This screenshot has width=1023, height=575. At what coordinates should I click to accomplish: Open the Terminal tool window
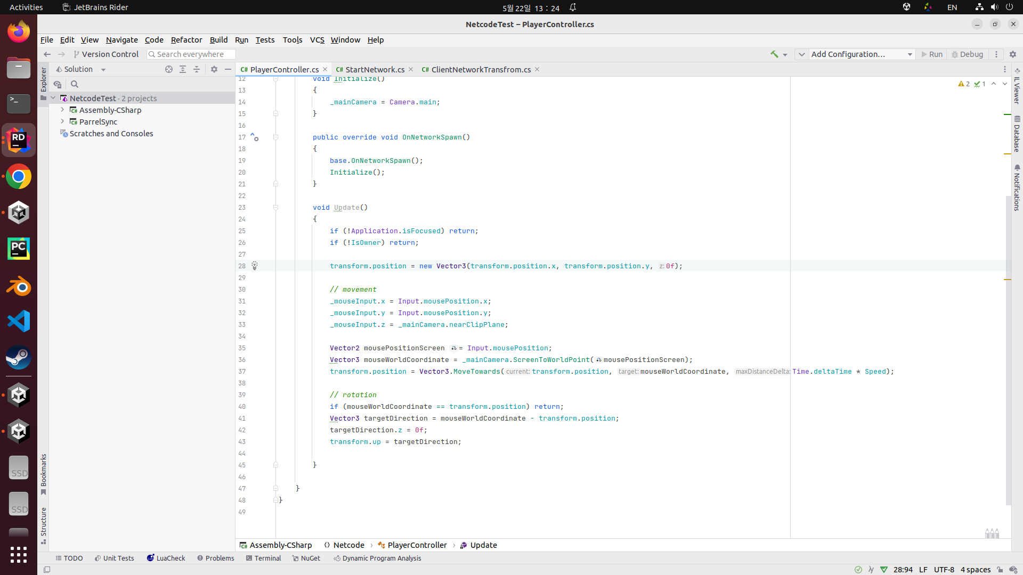click(x=263, y=558)
